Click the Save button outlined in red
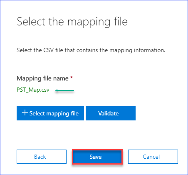The width and height of the screenshot is (188, 175). click(x=97, y=157)
